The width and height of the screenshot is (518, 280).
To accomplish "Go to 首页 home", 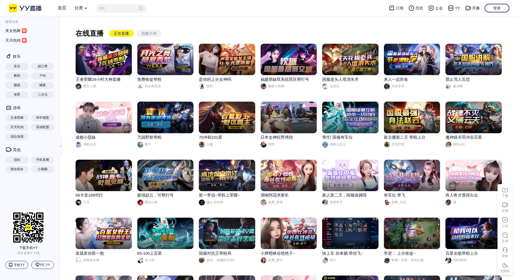I will (62, 8).
